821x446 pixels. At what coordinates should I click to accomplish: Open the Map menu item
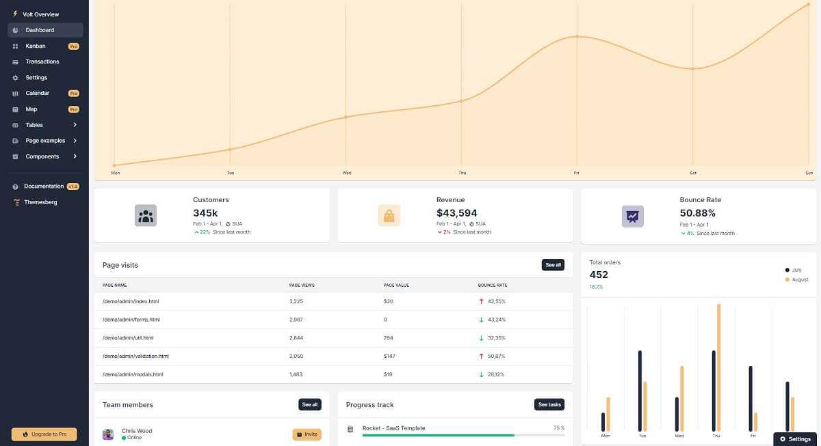(45, 109)
